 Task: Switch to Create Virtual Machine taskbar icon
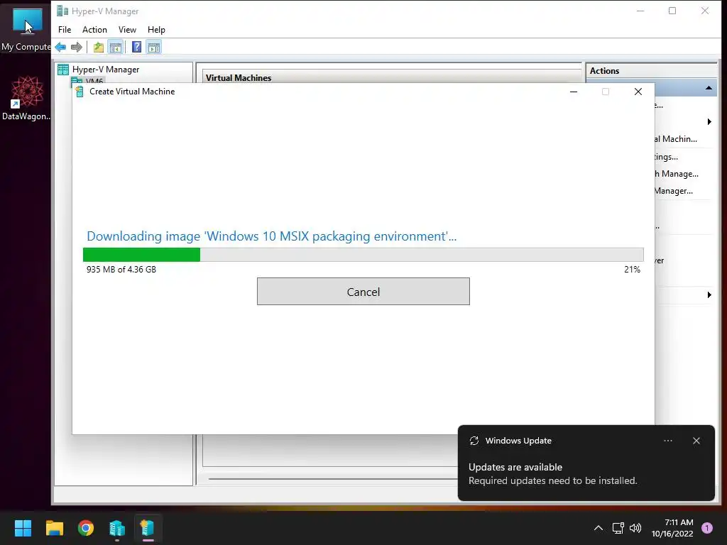point(148,528)
